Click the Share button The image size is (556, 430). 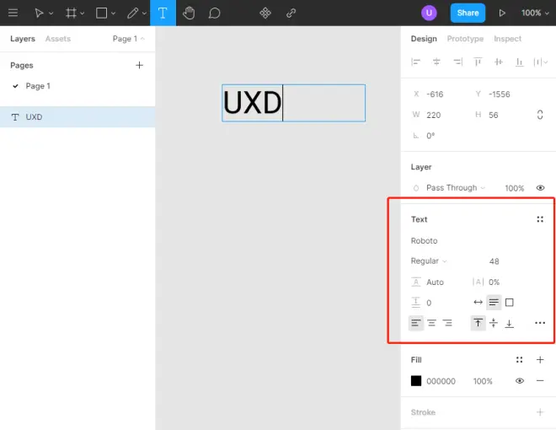click(468, 13)
